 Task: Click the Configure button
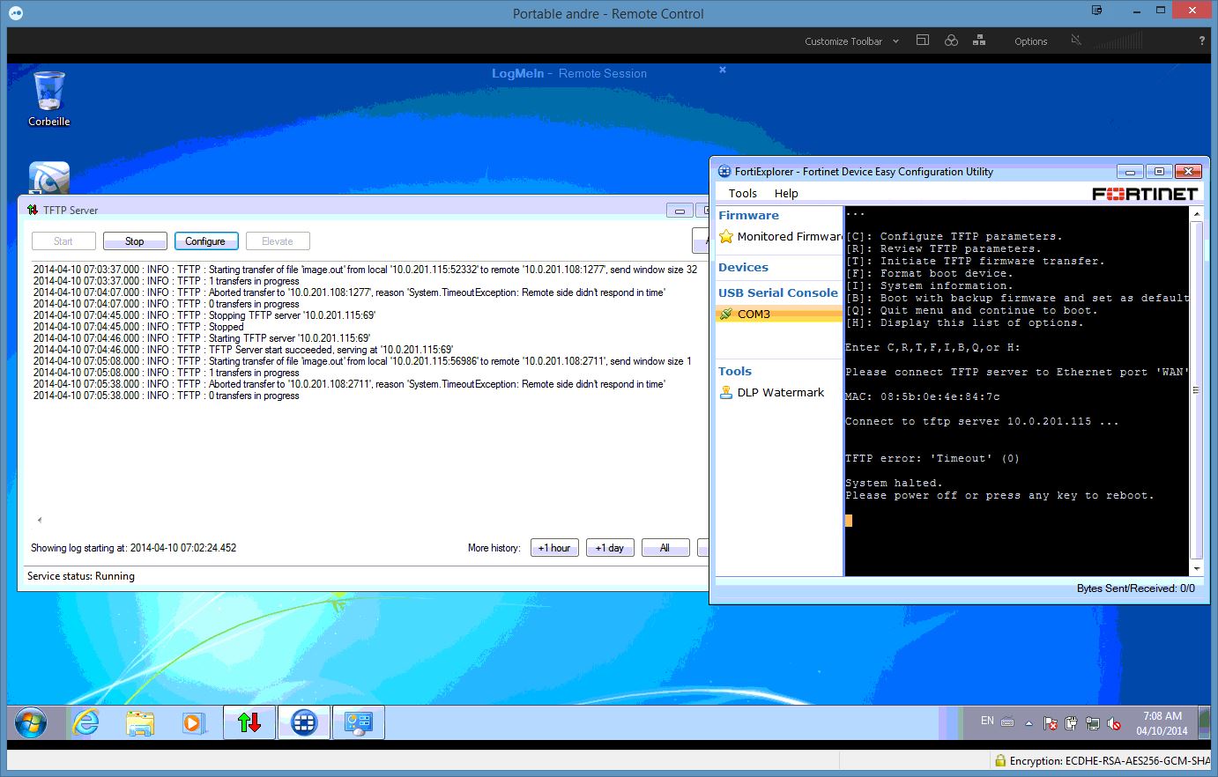click(x=205, y=241)
